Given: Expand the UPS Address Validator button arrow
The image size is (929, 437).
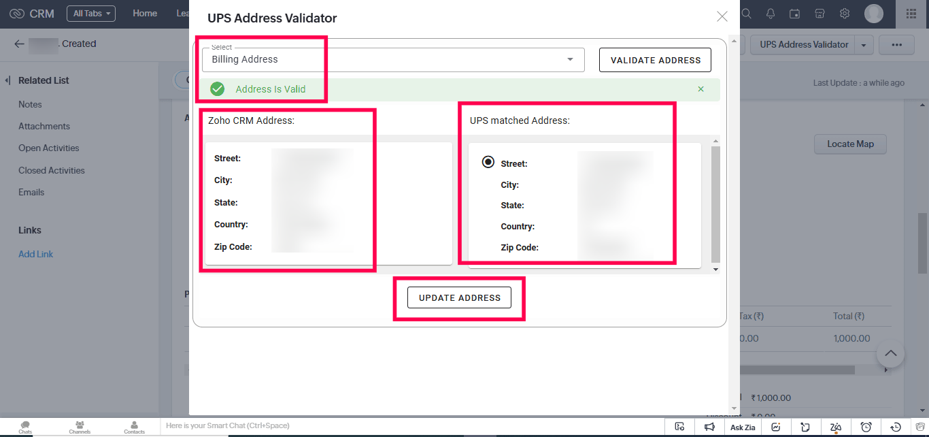Looking at the screenshot, I should point(864,45).
